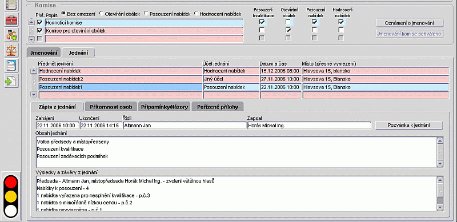Click the Zapsal field Horák Michal Ing.

[x=309, y=126]
